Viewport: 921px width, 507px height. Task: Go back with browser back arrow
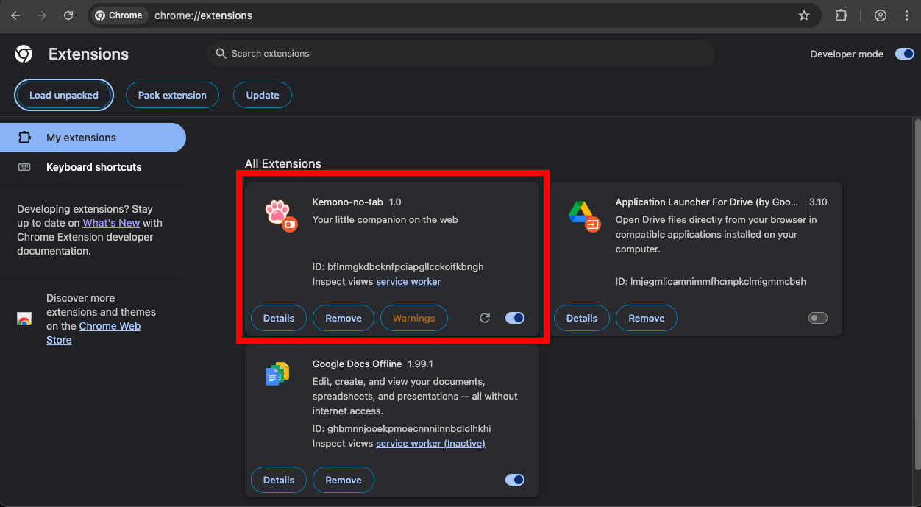point(15,15)
